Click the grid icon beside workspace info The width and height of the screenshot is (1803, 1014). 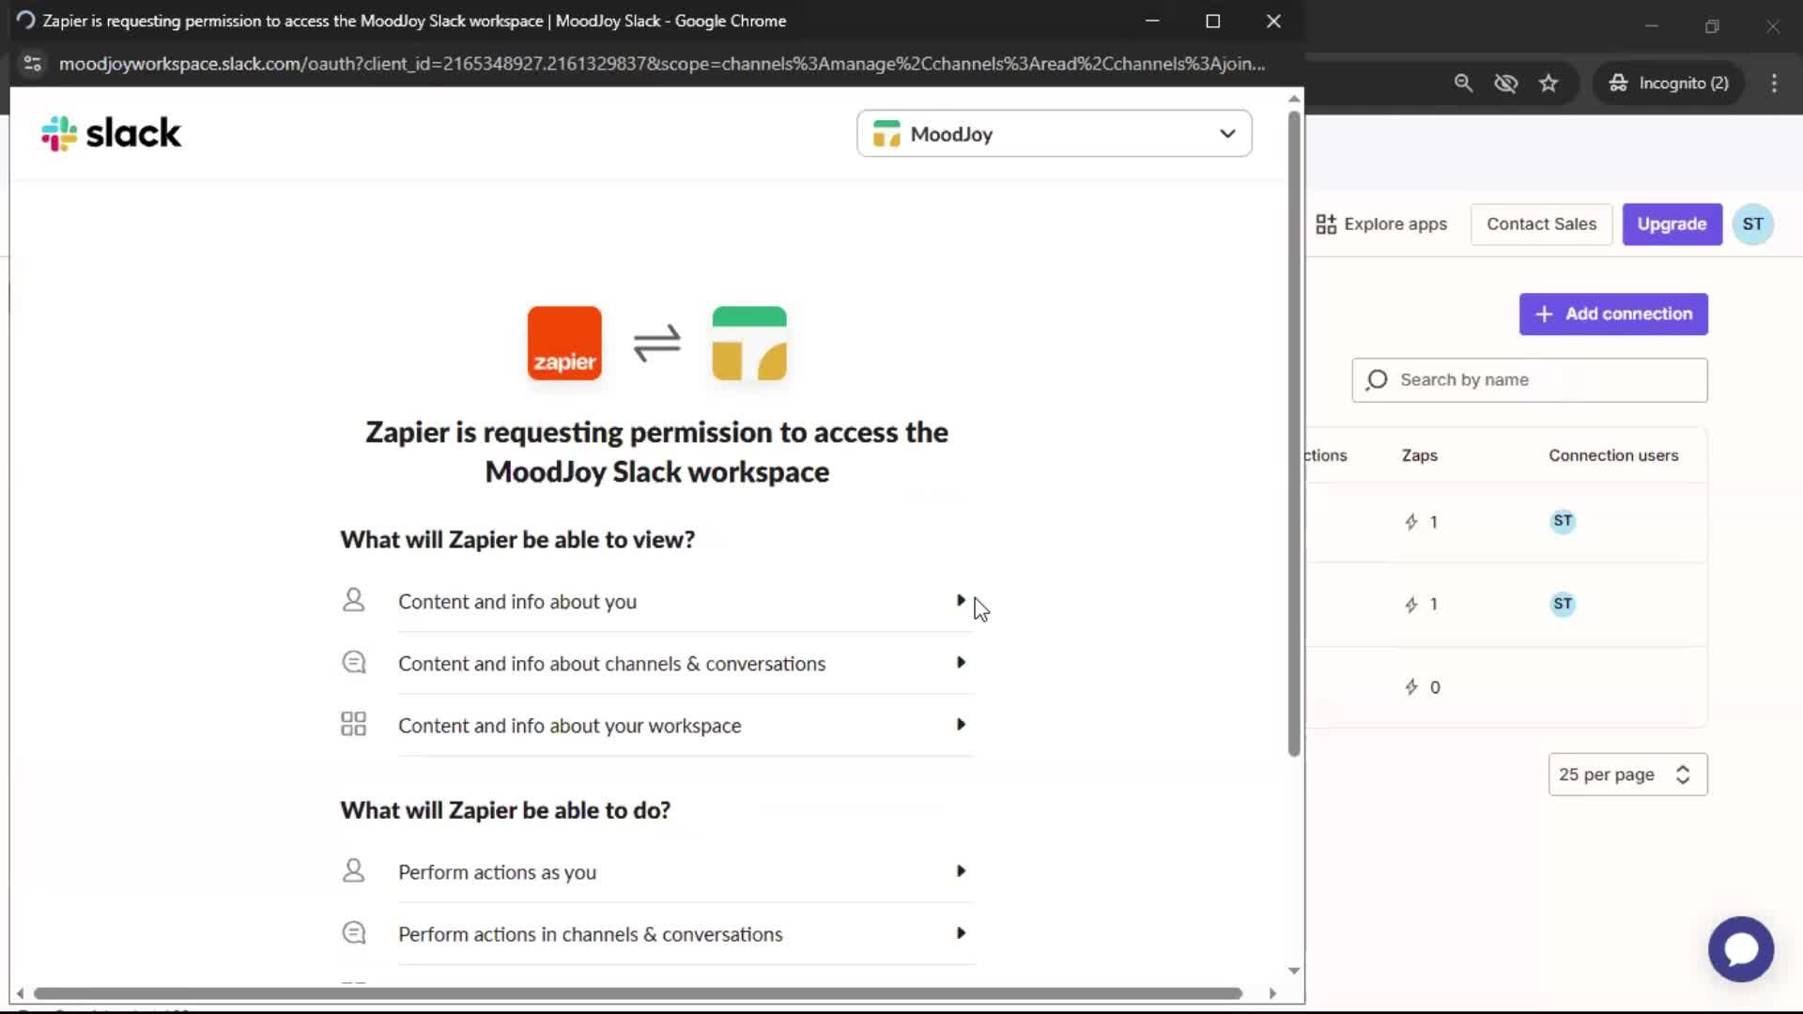point(354,724)
